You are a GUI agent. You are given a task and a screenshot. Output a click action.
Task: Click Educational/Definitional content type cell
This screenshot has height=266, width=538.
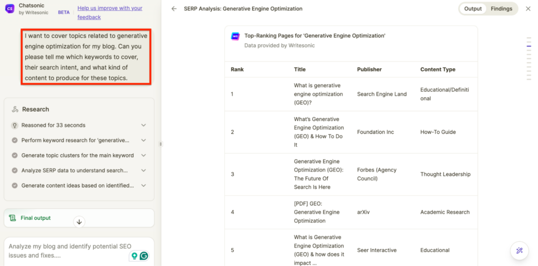444,94
